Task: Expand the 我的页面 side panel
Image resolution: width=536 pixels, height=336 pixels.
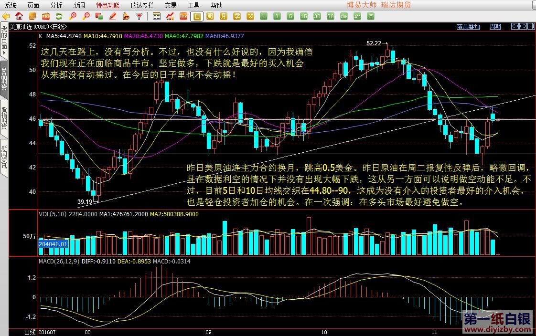Action: (x=4, y=41)
